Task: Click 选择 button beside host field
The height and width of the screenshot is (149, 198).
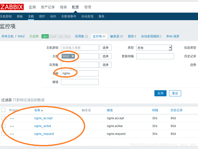Action: point(106,56)
